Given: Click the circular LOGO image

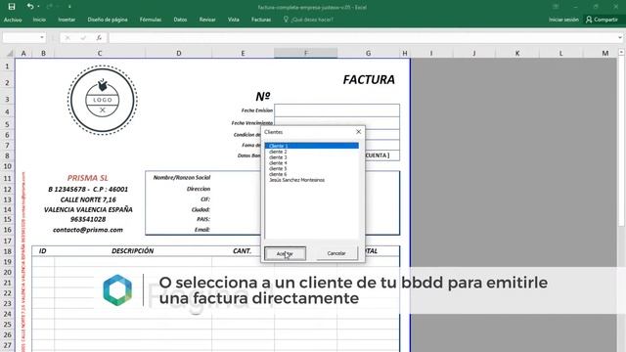Looking at the screenshot, I should point(102,100).
